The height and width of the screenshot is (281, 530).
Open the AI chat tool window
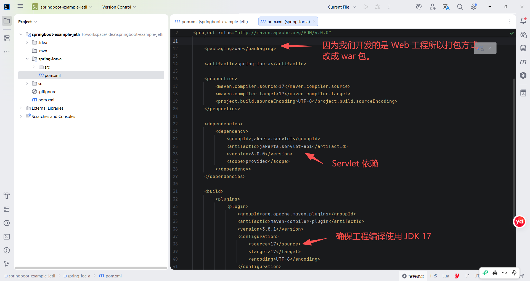tap(523, 35)
